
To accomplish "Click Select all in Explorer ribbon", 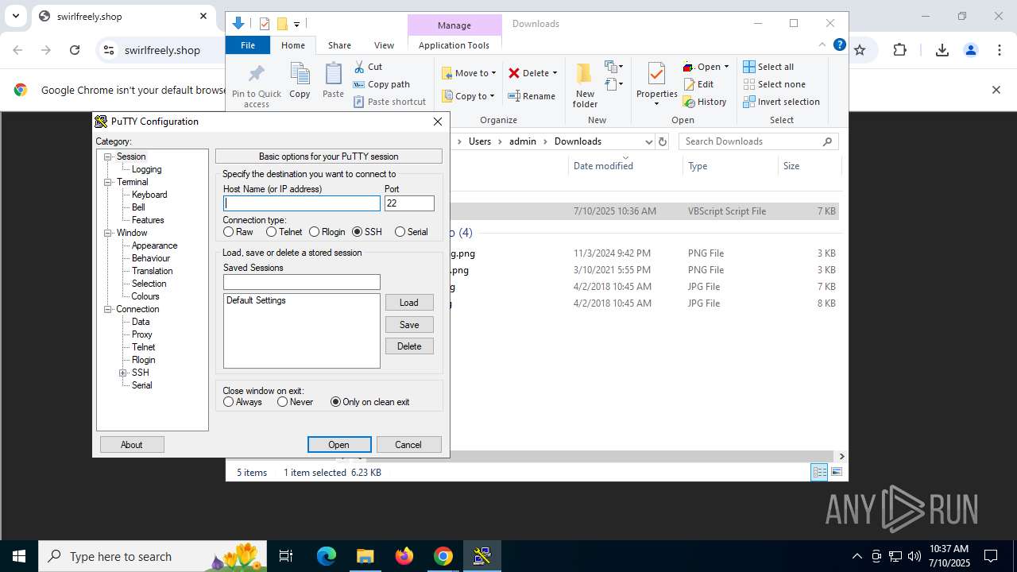I will click(x=768, y=67).
